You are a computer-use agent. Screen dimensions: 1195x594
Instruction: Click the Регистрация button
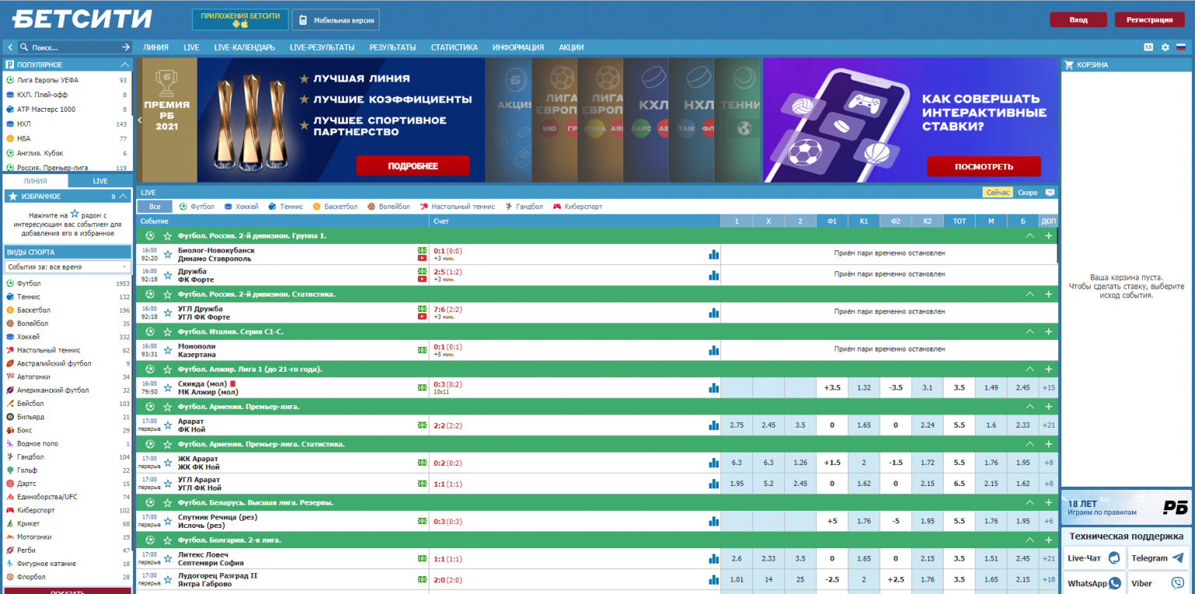point(1150,20)
